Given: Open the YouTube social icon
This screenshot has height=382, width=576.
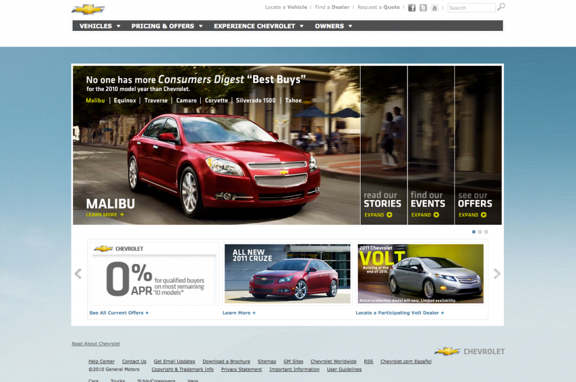Looking at the screenshot, I should pyautogui.click(x=435, y=8).
